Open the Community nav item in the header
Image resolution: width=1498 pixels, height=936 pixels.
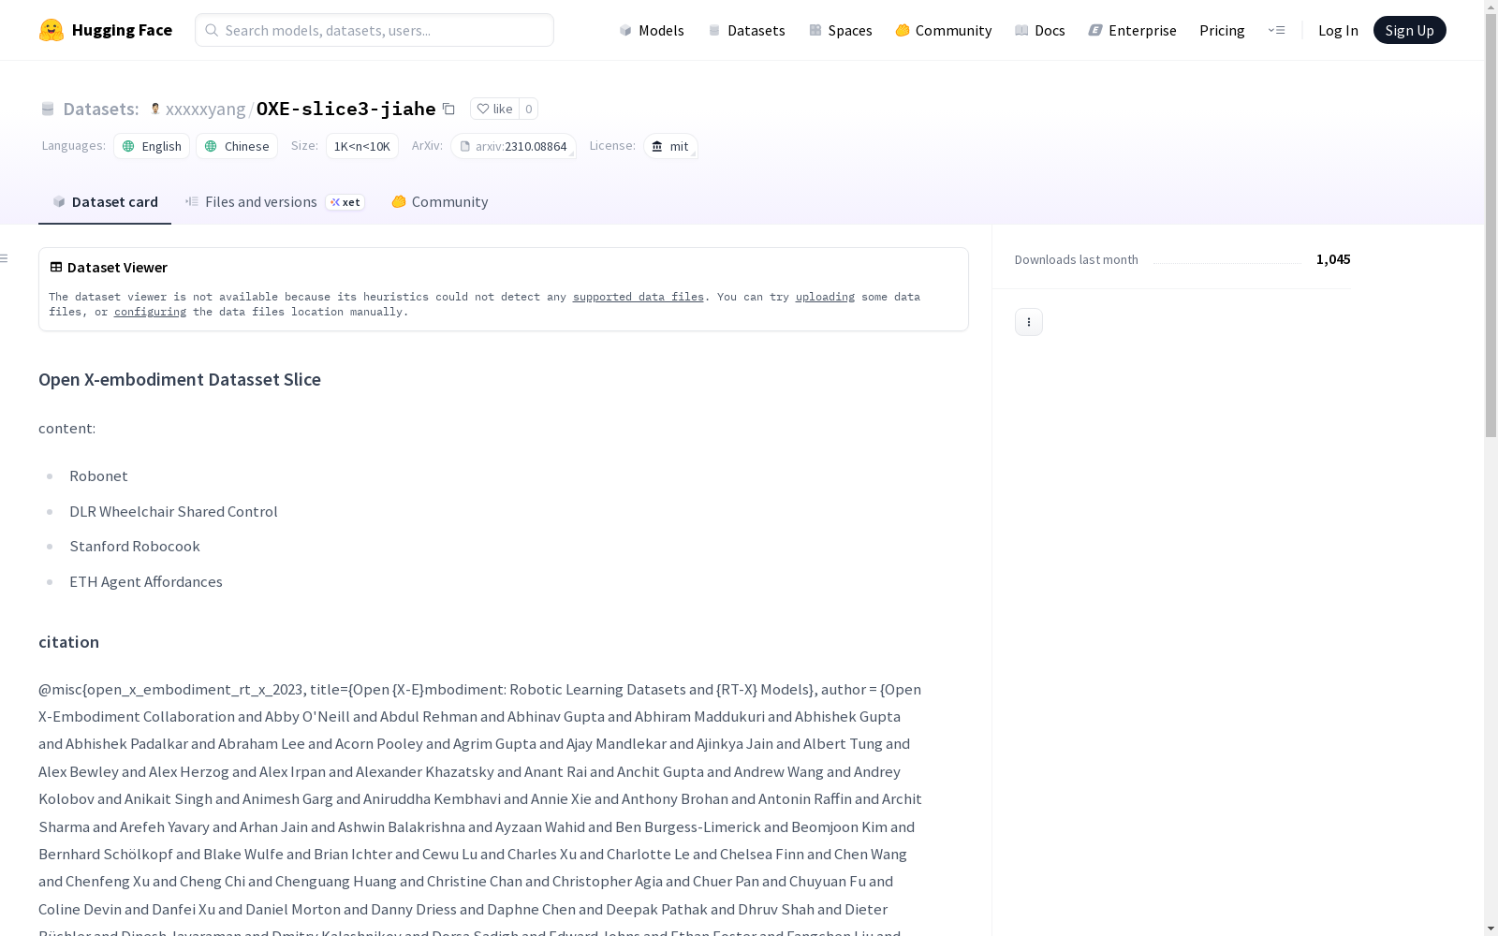click(x=943, y=30)
